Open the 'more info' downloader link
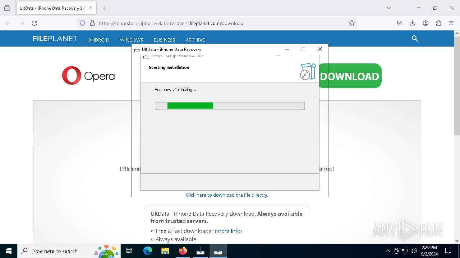460x258 pixels. point(229,231)
